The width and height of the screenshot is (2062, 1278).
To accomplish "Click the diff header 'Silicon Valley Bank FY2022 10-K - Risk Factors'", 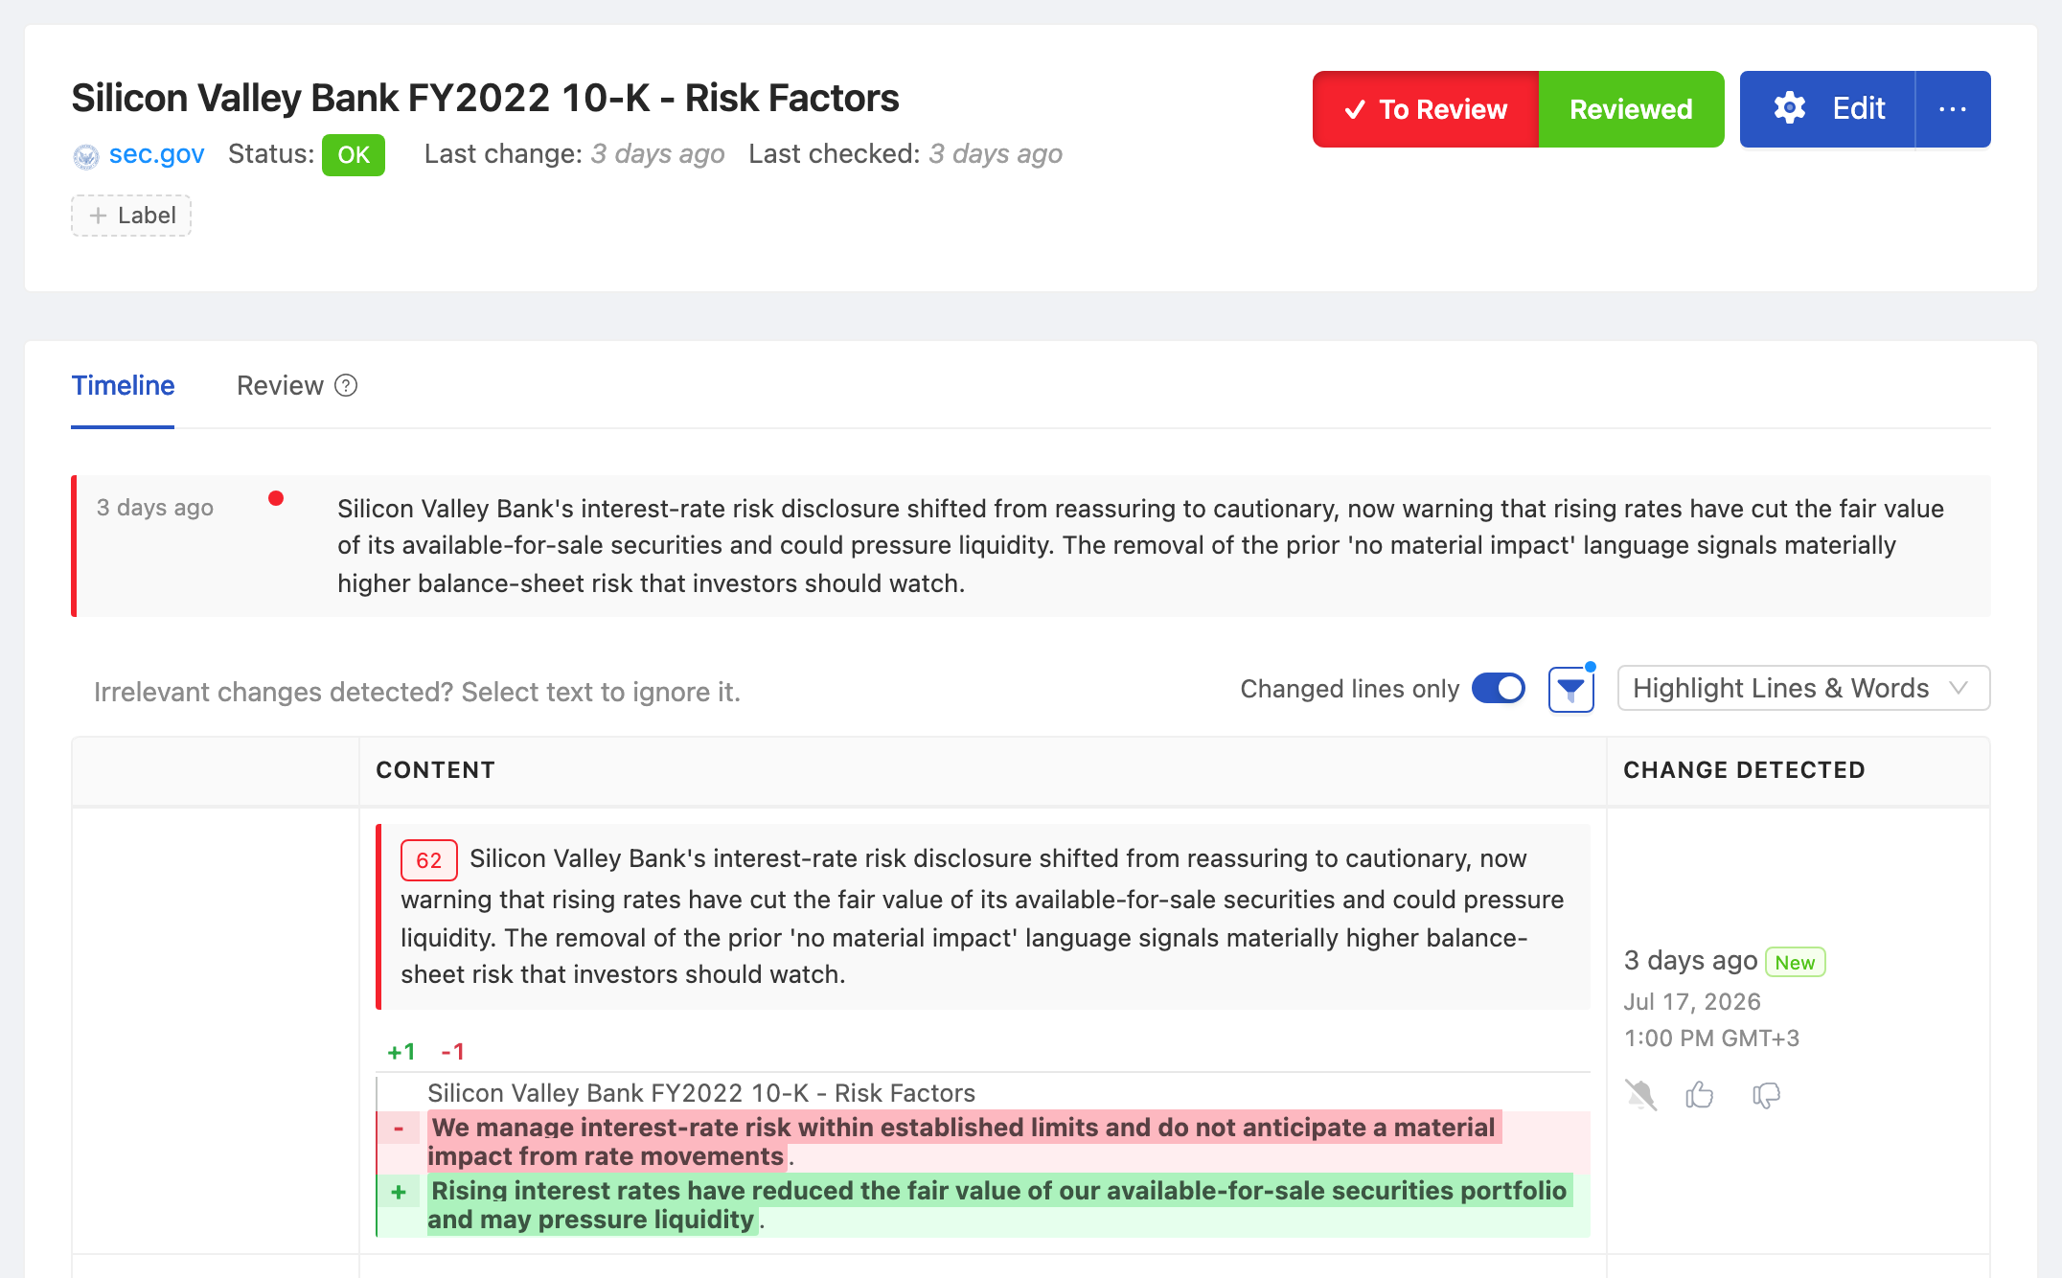I will click(x=701, y=1093).
